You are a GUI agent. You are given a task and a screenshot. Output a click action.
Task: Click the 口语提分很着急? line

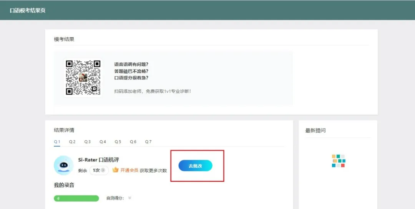[x=131, y=78]
